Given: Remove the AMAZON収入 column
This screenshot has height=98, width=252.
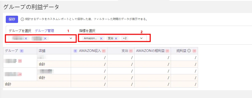Looking at the screenshot, I should point(104,51).
